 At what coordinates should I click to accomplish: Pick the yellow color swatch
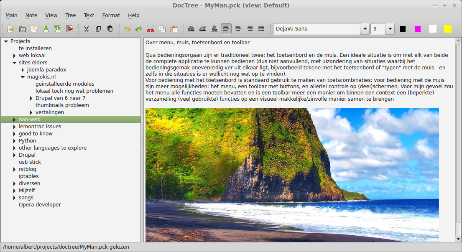pos(447,29)
